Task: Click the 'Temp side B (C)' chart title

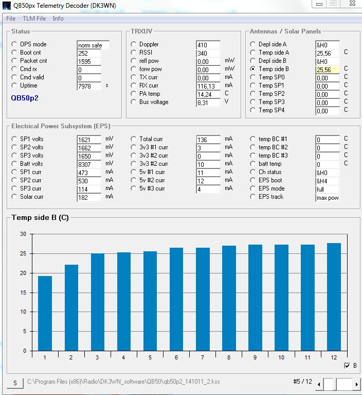Action: (x=40, y=217)
